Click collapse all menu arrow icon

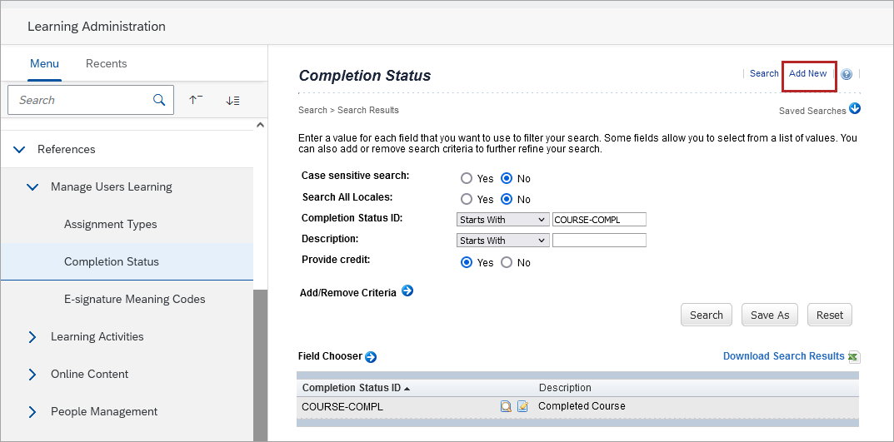[x=196, y=100]
